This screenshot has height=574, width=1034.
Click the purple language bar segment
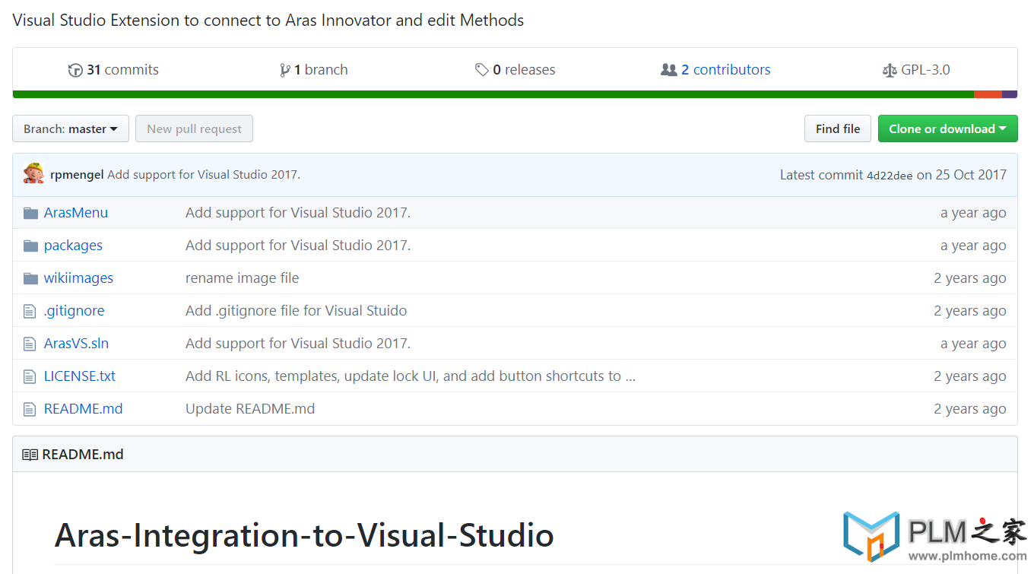pyautogui.click(x=1010, y=94)
